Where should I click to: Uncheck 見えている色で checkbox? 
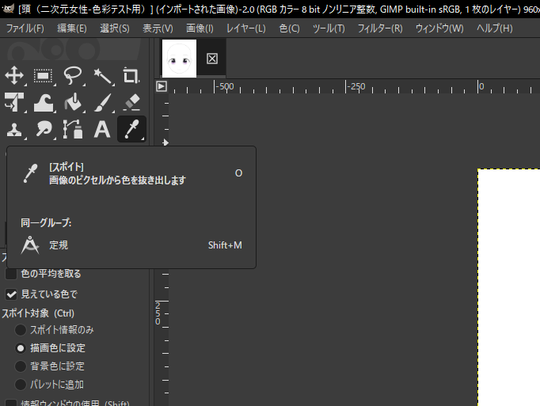[11, 294]
